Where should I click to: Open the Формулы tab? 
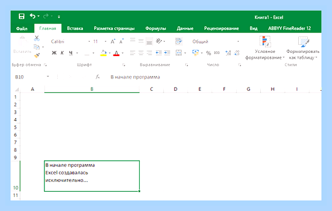(x=156, y=28)
